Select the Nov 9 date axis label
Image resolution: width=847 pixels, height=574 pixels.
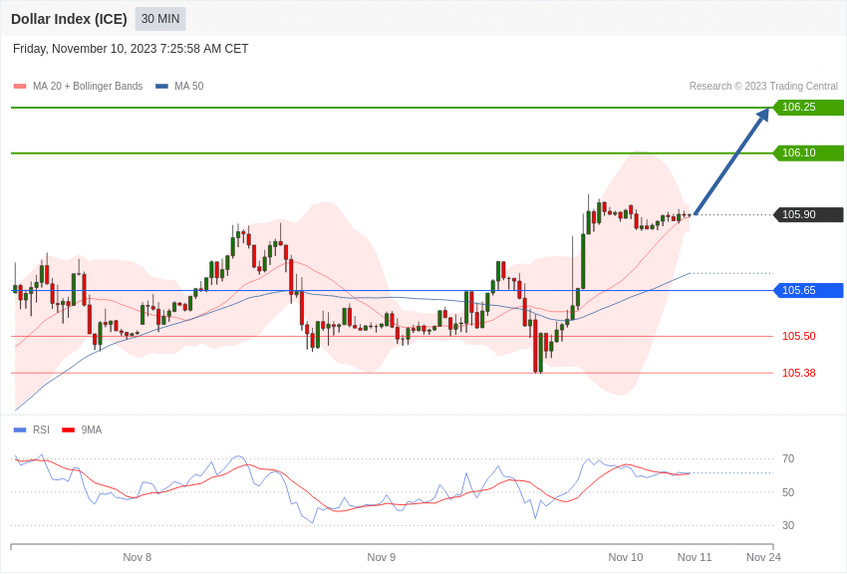coord(382,557)
